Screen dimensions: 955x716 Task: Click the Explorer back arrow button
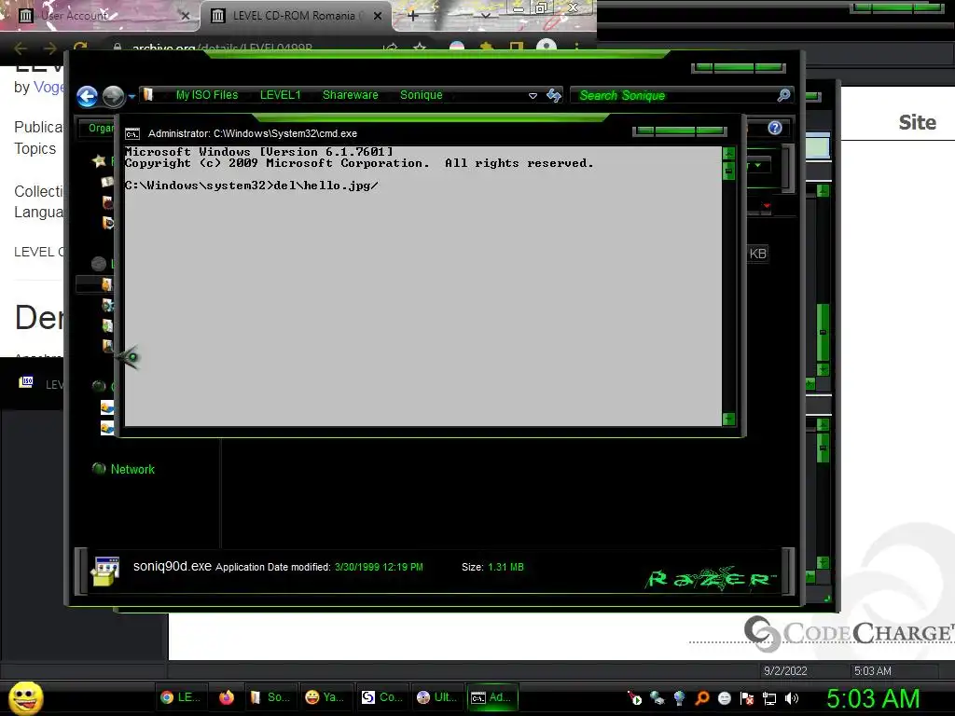87,96
